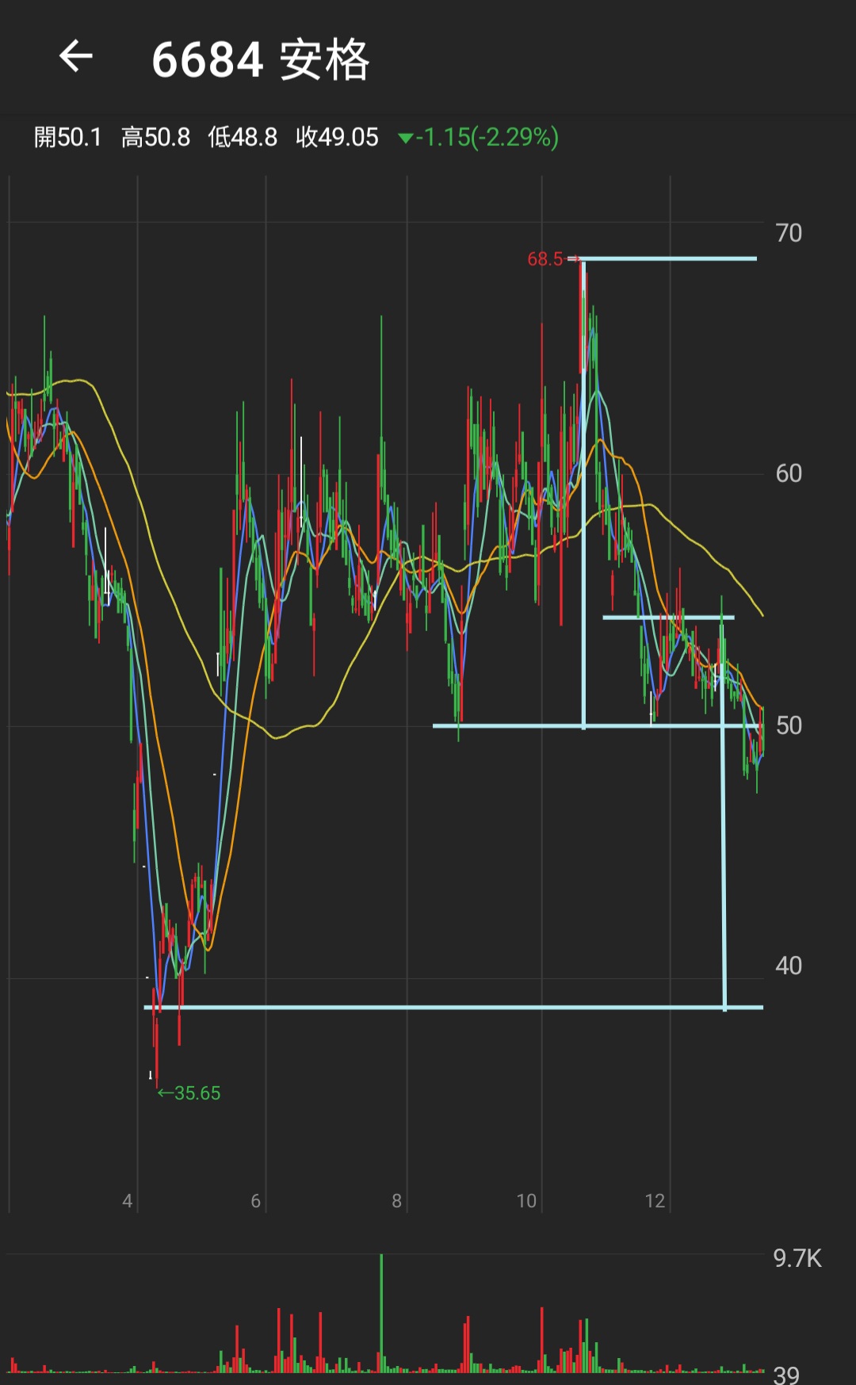
Task: Click the arrow beside the 35.65 low label
Action: click(165, 1093)
